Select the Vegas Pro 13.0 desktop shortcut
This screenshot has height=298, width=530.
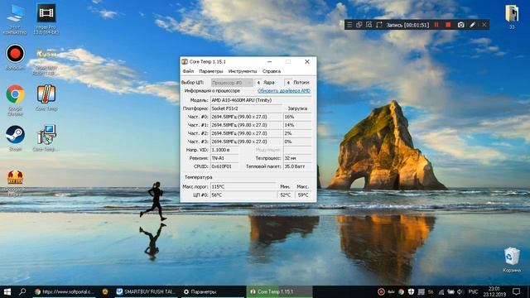tap(46, 19)
